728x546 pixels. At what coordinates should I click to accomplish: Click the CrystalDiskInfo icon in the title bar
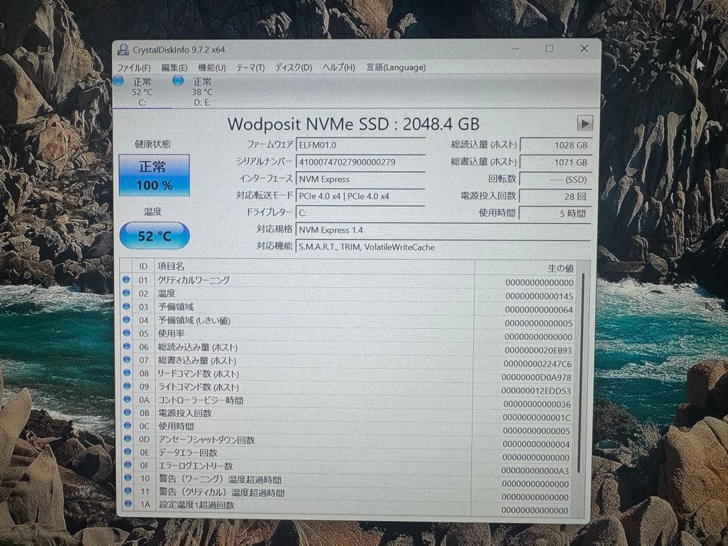123,49
